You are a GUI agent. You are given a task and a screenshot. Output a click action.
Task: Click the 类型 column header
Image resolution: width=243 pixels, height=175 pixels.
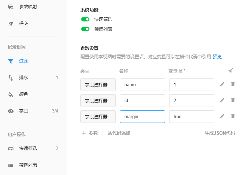click(85, 71)
